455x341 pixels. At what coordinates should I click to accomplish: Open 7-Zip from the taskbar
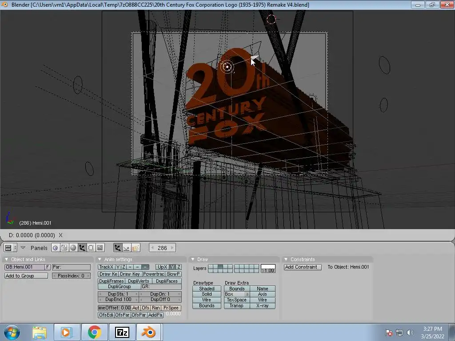(x=122, y=333)
